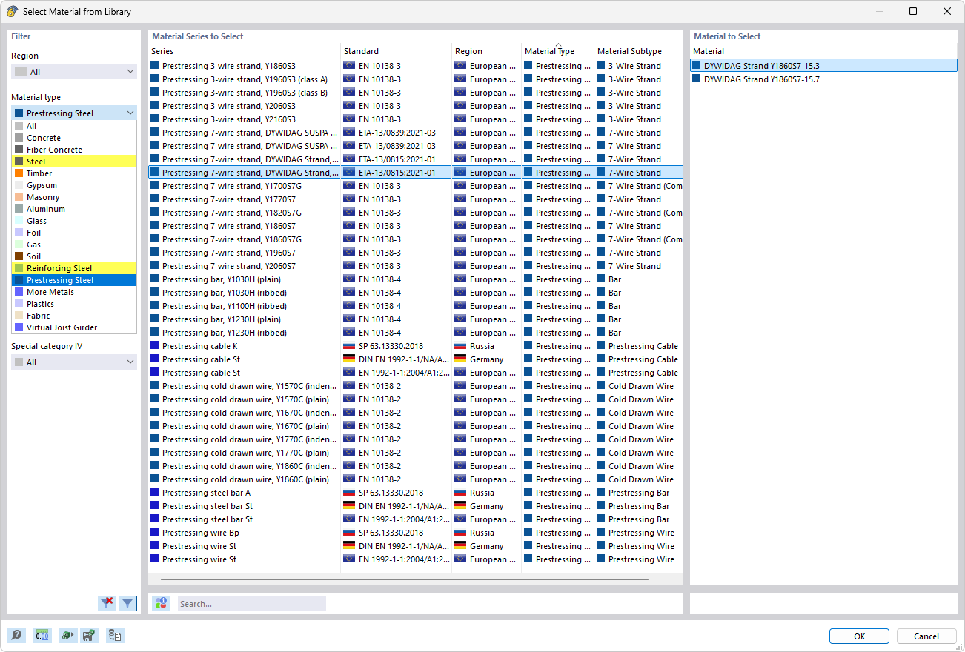Save the material to the library
The image size is (965, 652).
90,635
